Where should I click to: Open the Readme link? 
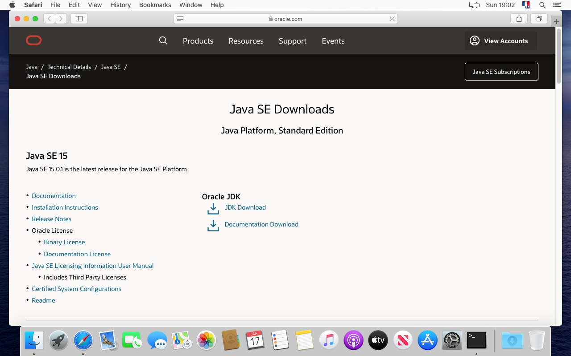(x=43, y=300)
